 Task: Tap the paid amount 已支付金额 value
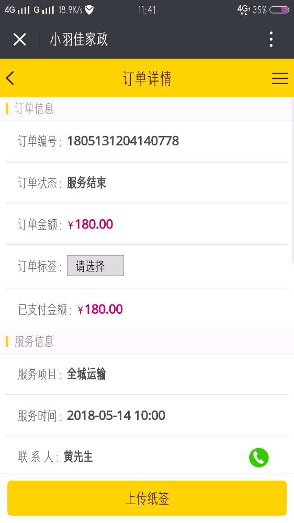(100, 310)
